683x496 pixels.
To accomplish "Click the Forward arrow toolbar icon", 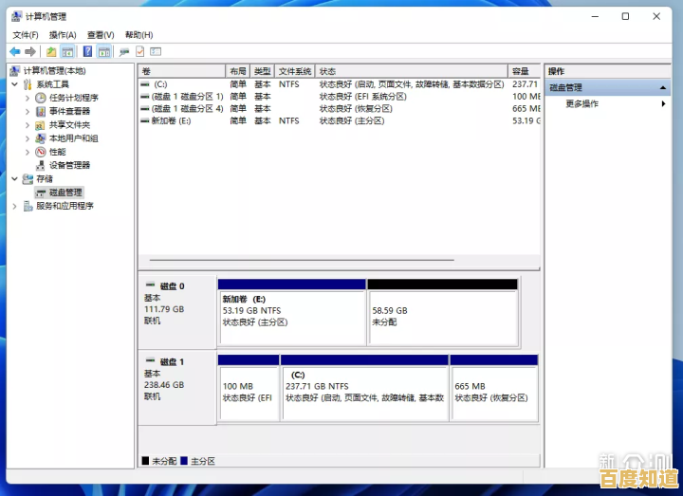I will click(x=30, y=51).
